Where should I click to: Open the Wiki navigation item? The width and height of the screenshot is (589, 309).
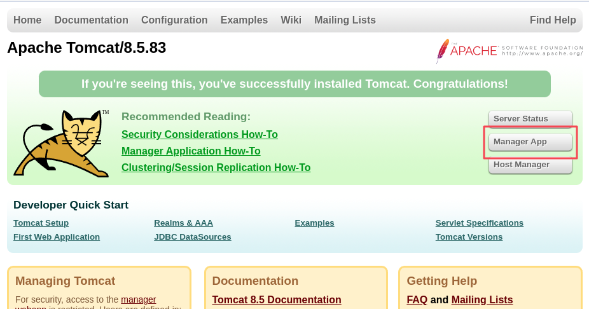291,20
